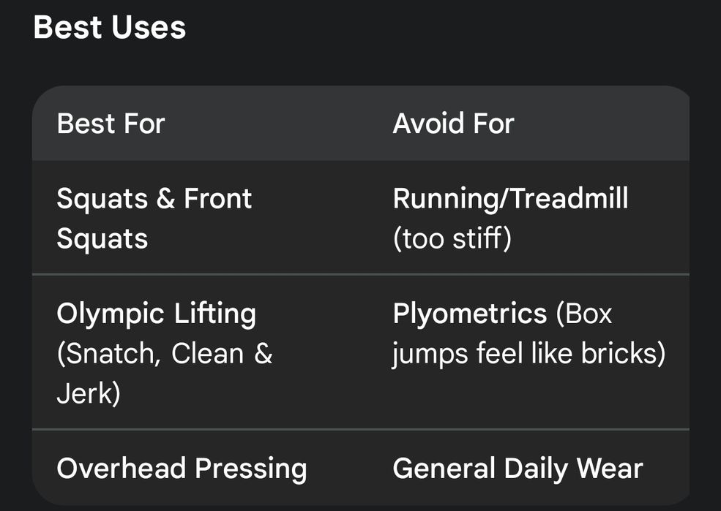
Task: Click the "jumps feel like bricks)" line
Action: [528, 355]
